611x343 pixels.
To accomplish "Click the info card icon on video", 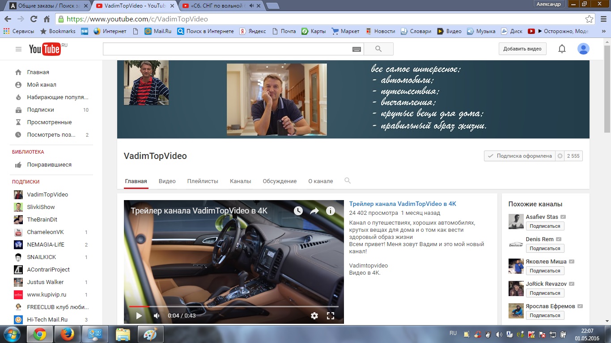I will 331,211.
